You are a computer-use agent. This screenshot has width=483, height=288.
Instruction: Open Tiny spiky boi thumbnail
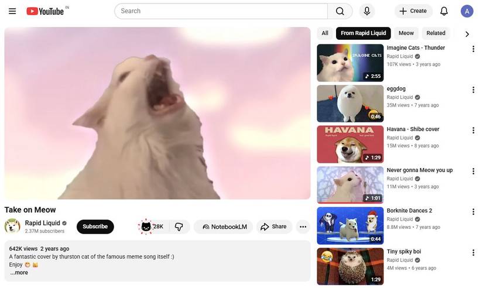click(x=350, y=266)
